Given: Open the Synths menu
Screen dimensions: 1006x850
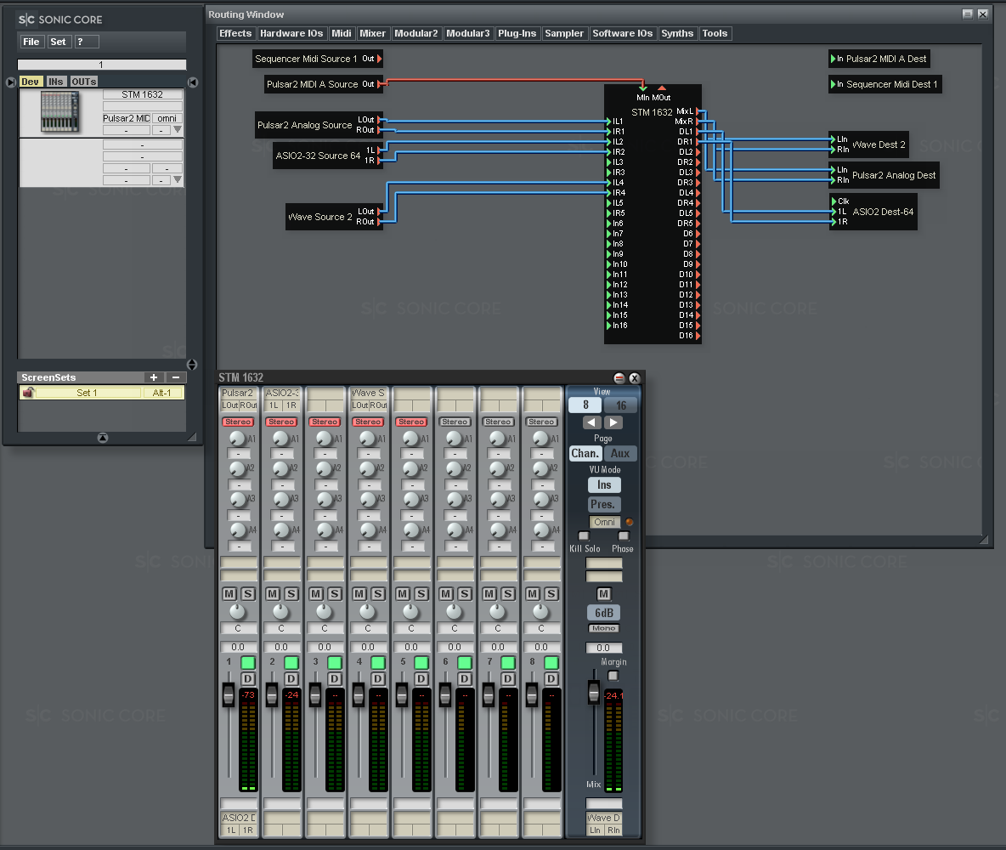Looking at the screenshot, I should point(677,33).
